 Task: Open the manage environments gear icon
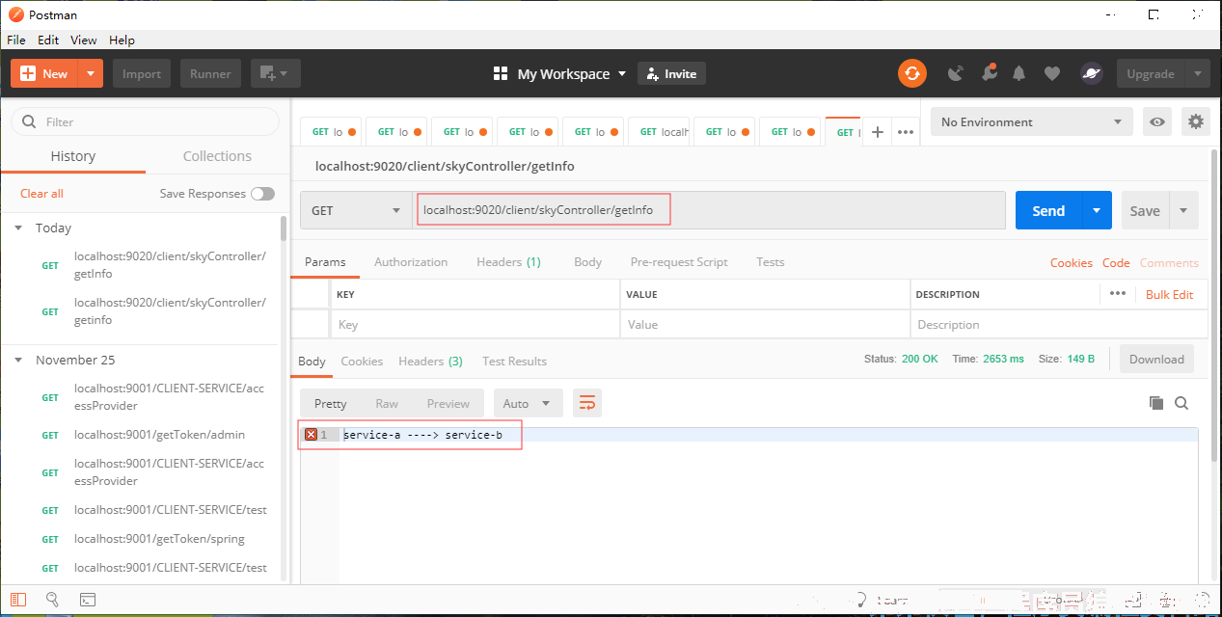tap(1196, 121)
